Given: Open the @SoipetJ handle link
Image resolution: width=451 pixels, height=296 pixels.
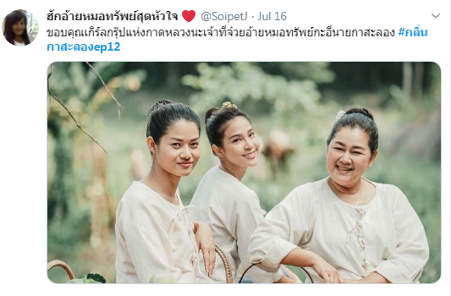Looking at the screenshot, I should 224,16.
